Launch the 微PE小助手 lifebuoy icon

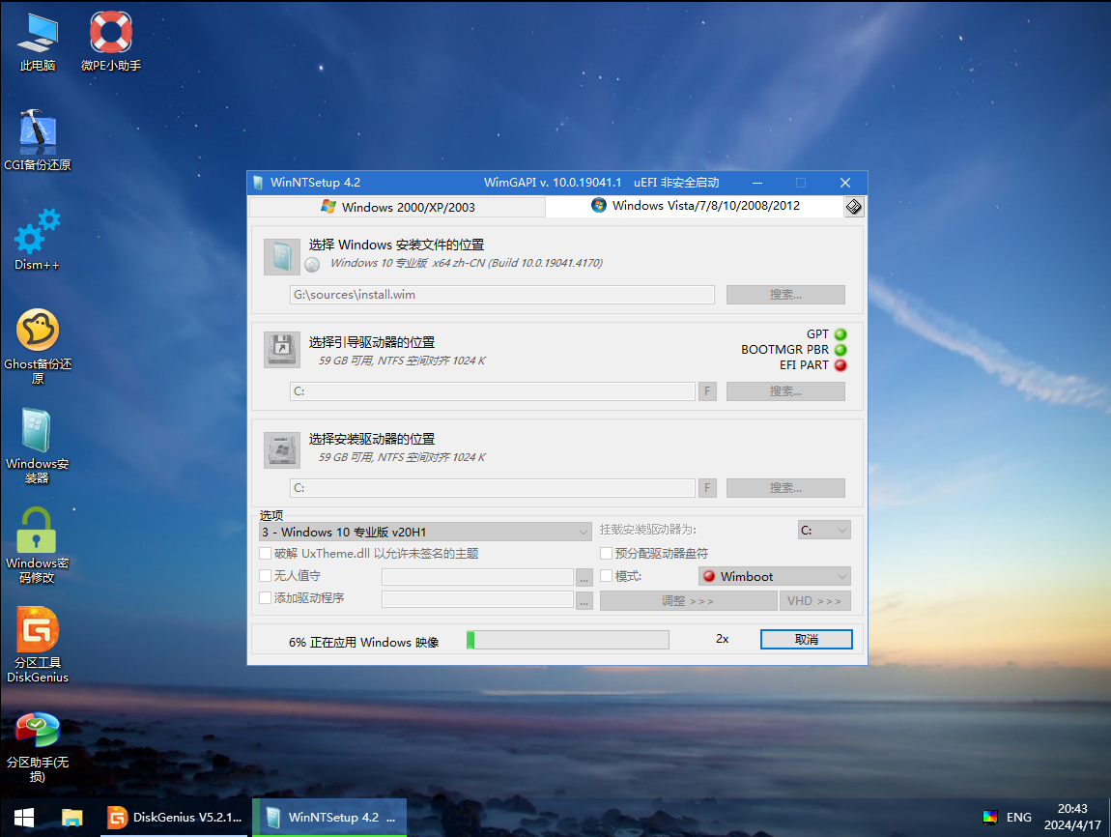tap(110, 43)
